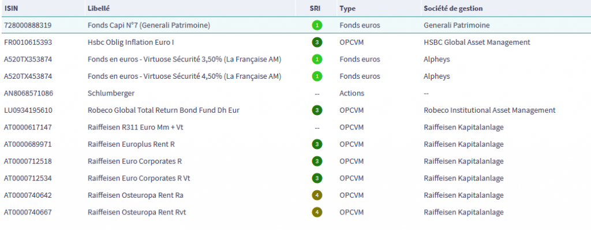The height and width of the screenshot is (230, 591).
Task: Open Hsbc Oblig Inflation Euro I
Action: (x=130, y=43)
